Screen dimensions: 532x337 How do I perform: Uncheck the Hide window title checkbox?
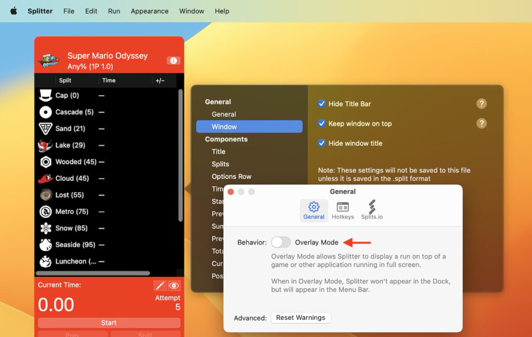pyautogui.click(x=322, y=143)
